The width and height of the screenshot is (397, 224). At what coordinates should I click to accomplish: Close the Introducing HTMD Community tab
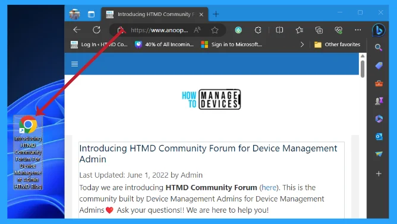(x=201, y=15)
